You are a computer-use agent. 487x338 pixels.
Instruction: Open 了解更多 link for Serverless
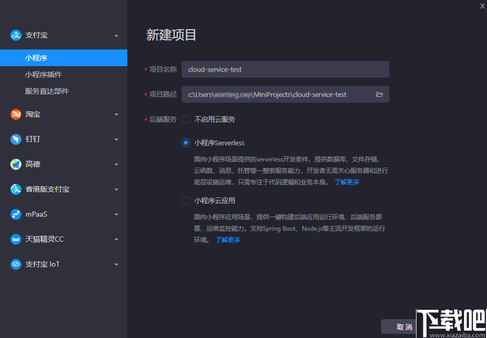(x=346, y=182)
